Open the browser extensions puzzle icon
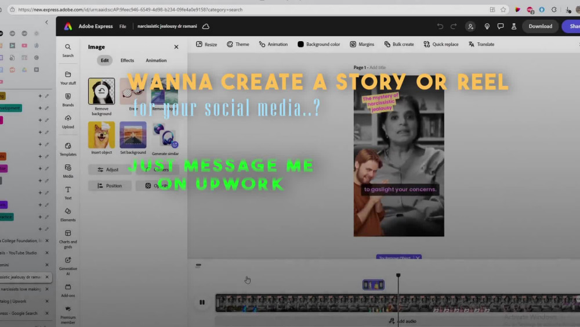The image size is (580, 327). 554,10
